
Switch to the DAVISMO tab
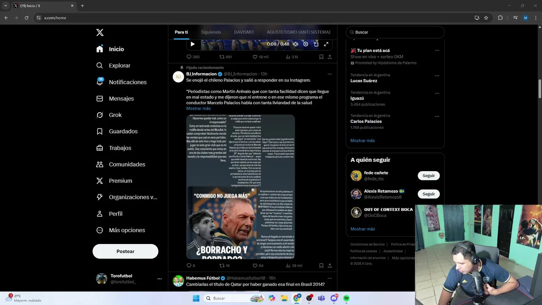244,32
